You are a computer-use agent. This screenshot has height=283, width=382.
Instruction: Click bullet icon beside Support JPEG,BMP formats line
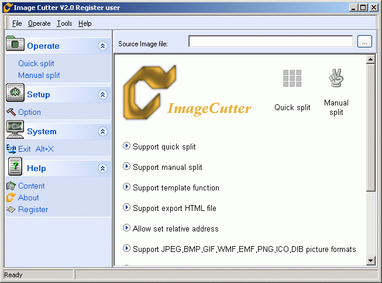click(126, 248)
